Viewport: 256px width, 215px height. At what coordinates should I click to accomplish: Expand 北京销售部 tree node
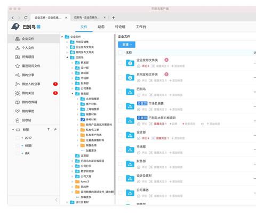[x=77, y=99]
